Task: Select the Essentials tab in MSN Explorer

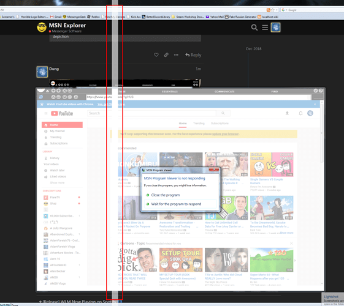Action: [170, 91]
